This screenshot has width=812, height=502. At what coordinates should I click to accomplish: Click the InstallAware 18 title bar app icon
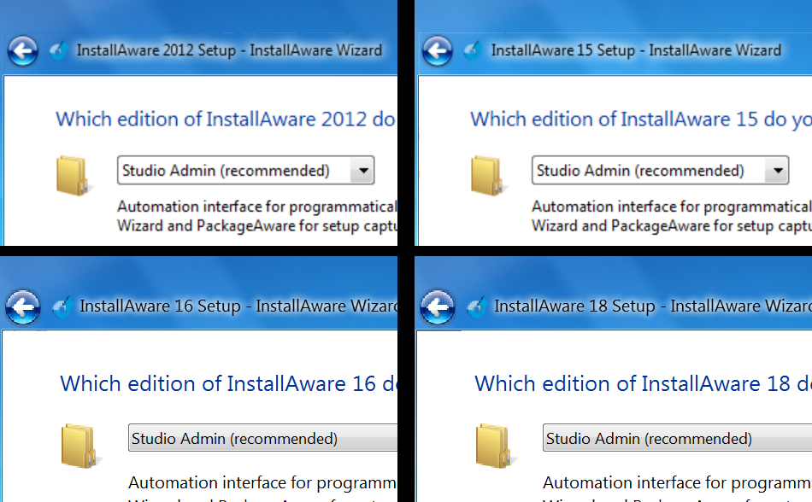tap(477, 306)
